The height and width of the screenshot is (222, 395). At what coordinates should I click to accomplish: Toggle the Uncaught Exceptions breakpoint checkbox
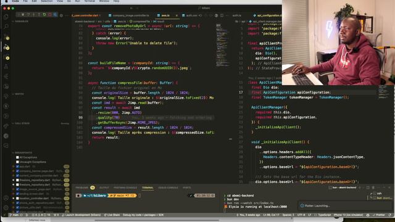[x=17, y=162]
